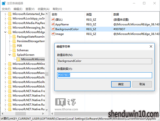Screen dimensions: 160x121
Task: Maximize the Registry Editor window
Action: pos(144,3)
